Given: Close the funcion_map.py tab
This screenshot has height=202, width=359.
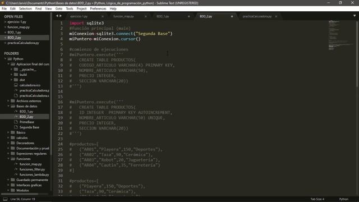Looking at the screenshot, I should click(x=146, y=16).
